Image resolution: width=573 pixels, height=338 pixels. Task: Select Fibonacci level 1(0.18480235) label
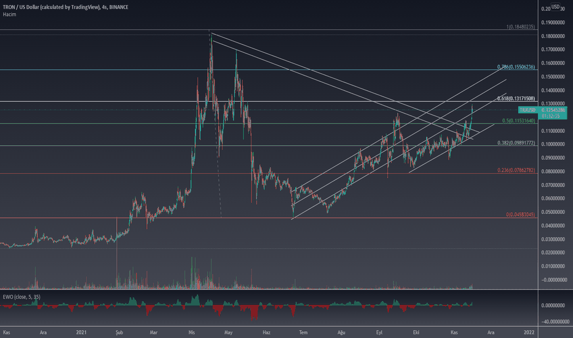(x=520, y=27)
